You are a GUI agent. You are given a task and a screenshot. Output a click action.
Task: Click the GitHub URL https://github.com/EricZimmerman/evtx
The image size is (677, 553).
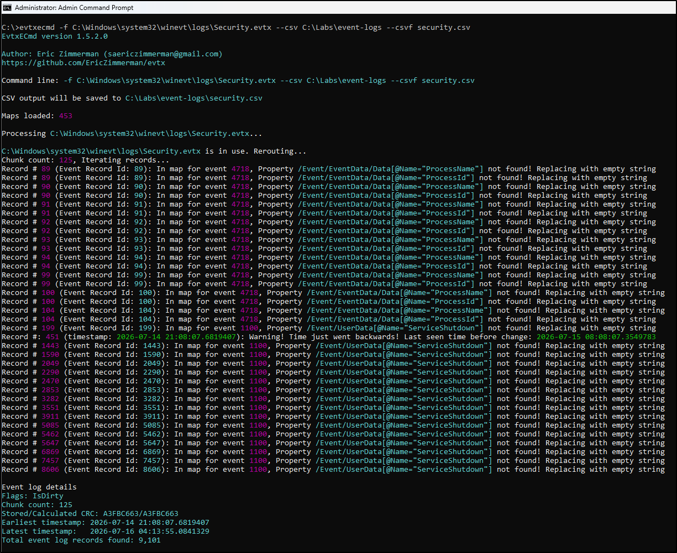click(x=83, y=63)
